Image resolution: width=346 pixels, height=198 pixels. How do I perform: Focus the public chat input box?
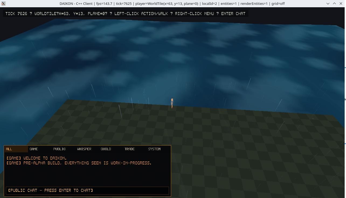[x=87, y=190]
